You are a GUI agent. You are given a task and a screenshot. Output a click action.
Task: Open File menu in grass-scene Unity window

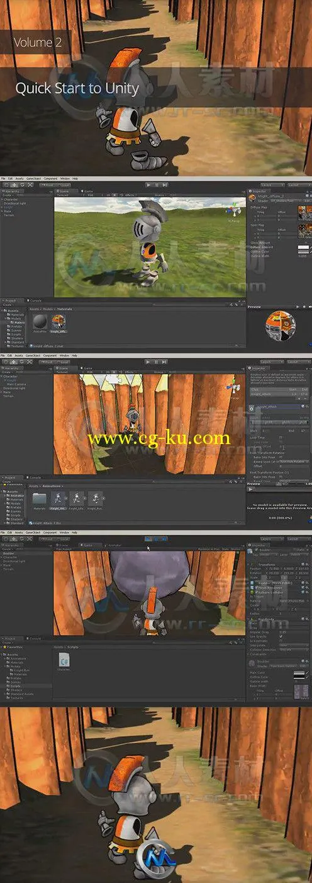pos(3,178)
